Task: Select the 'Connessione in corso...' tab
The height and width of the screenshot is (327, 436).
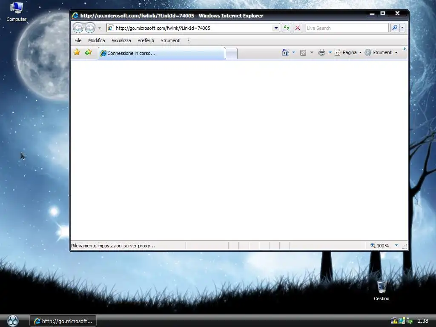Action: coord(161,53)
